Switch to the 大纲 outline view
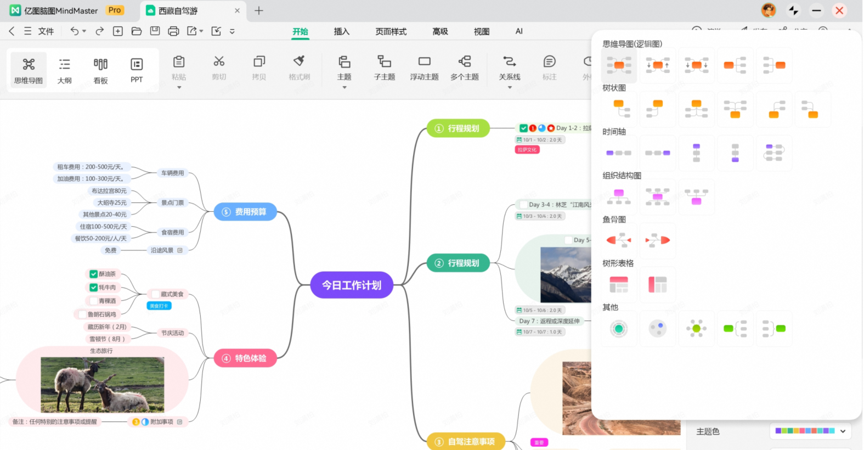Image resolution: width=864 pixels, height=450 pixels. tap(65, 70)
